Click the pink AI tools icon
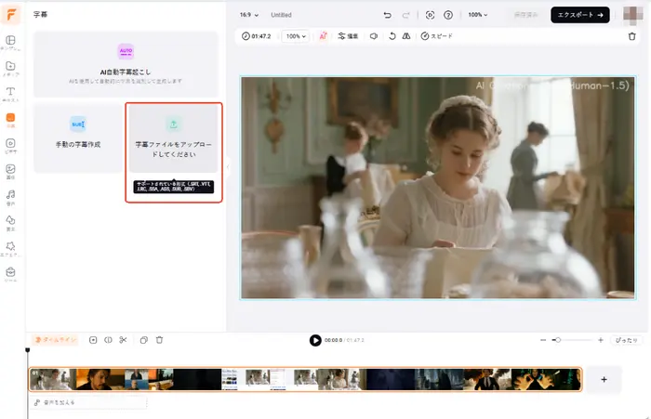This screenshot has width=651, height=419. tap(323, 36)
